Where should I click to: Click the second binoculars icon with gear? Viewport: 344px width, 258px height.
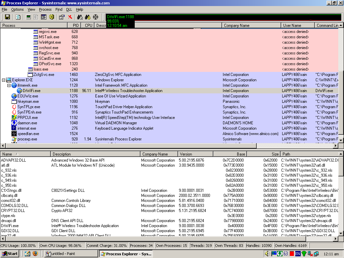[x=88, y=17]
